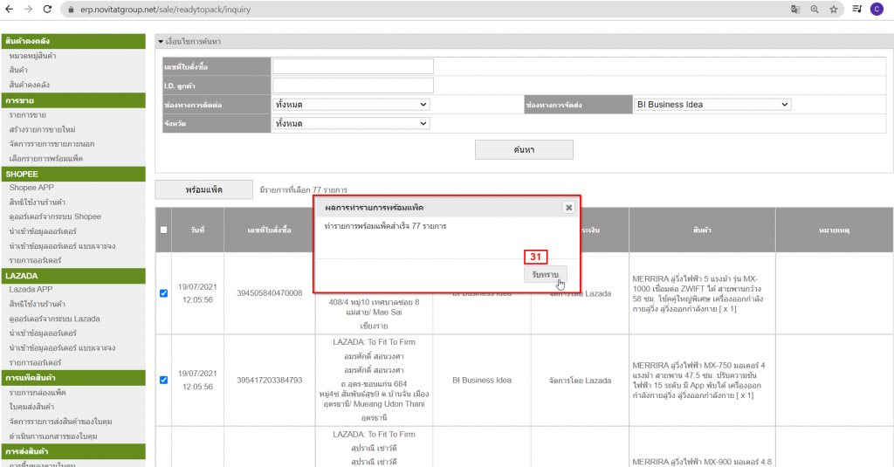Open รายการขาย in the sidebar menu
Image resolution: width=894 pixels, height=467 pixels.
pyautogui.click(x=28, y=115)
